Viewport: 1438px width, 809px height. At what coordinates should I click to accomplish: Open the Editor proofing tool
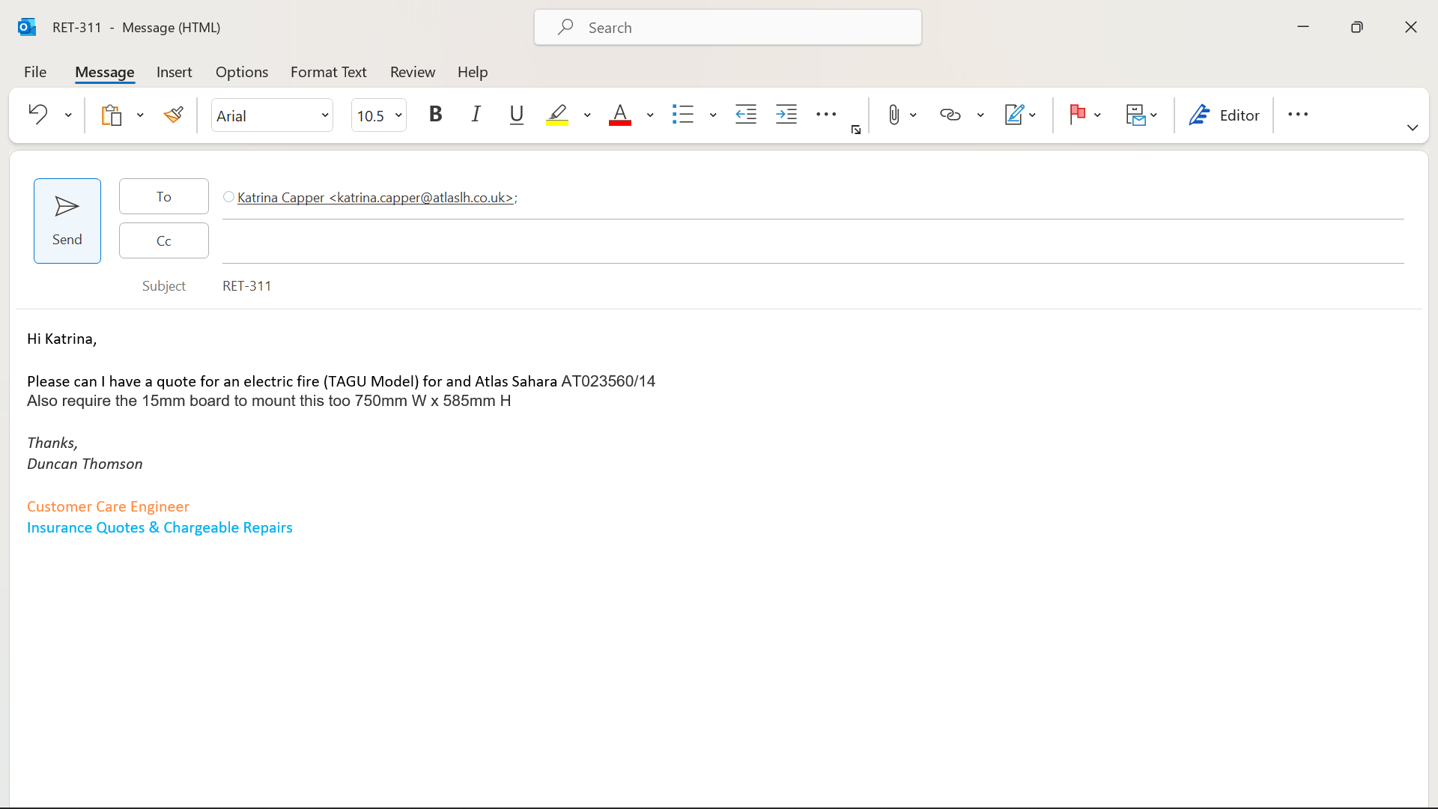tap(1224, 115)
